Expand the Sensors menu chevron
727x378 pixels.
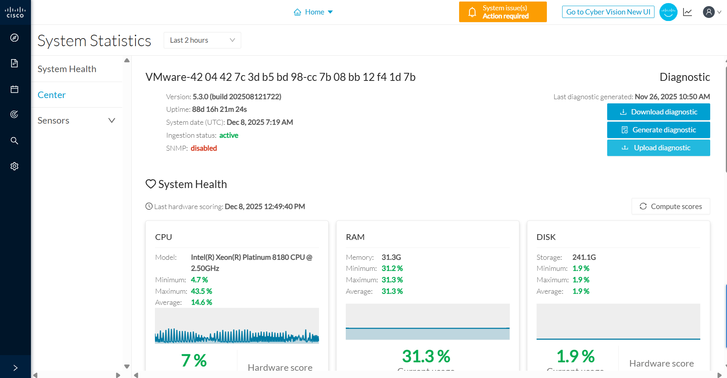pyautogui.click(x=111, y=121)
